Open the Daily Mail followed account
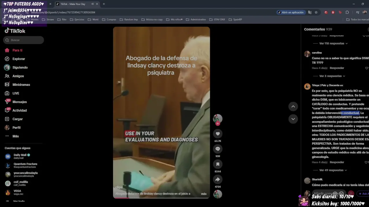The width and height of the screenshot is (369, 207). click(21, 156)
